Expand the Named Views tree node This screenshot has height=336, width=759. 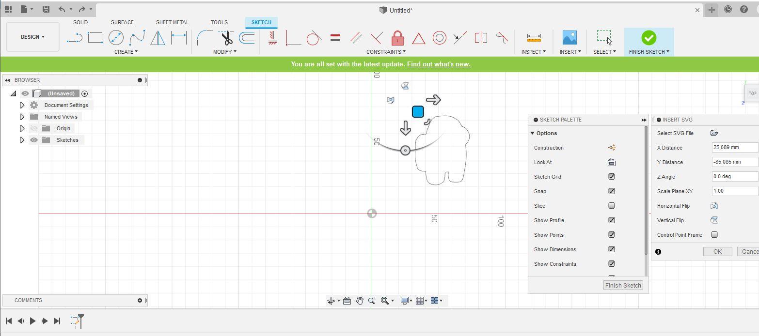(22, 117)
